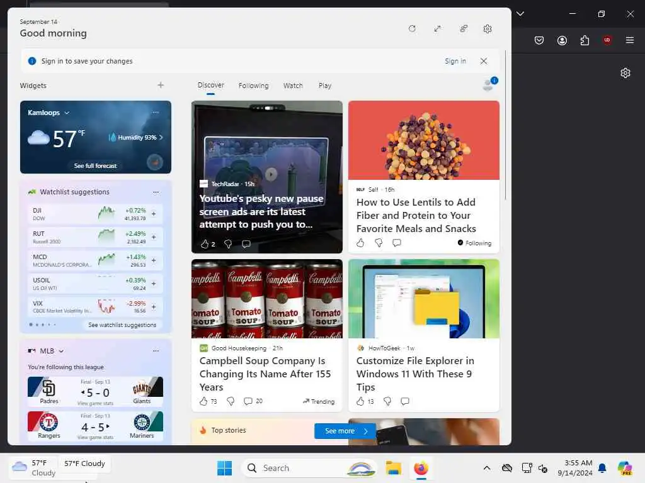Comment on the TechRadar article
The height and width of the screenshot is (483, 645).
coord(246,244)
